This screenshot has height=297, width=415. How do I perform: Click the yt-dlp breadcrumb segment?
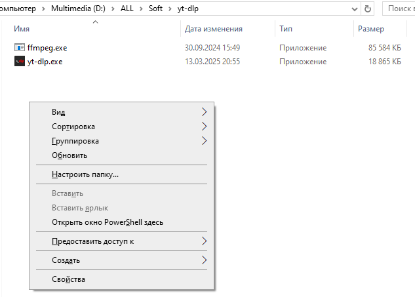(188, 9)
